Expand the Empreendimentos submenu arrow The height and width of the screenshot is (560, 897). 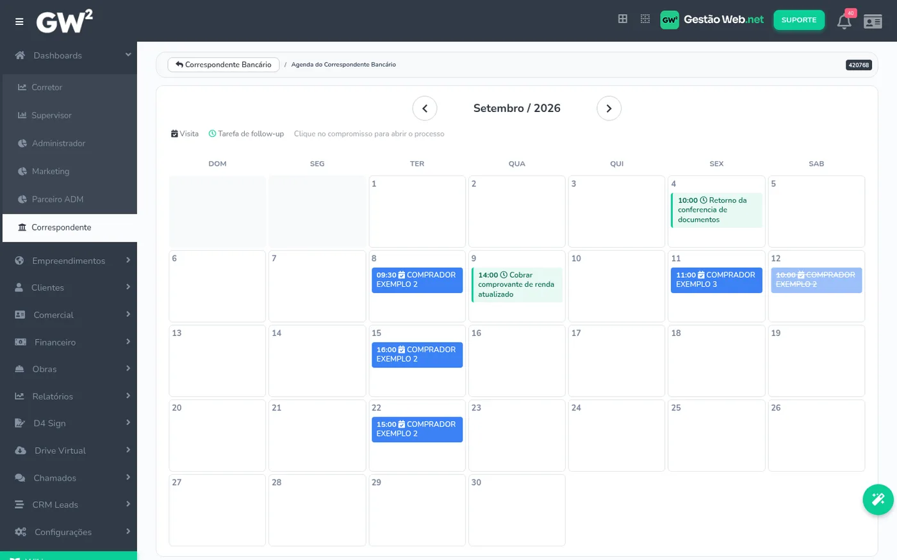(128, 260)
